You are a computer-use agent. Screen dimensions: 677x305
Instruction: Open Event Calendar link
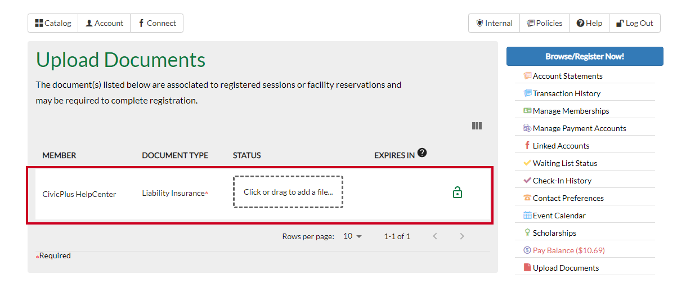554,216
